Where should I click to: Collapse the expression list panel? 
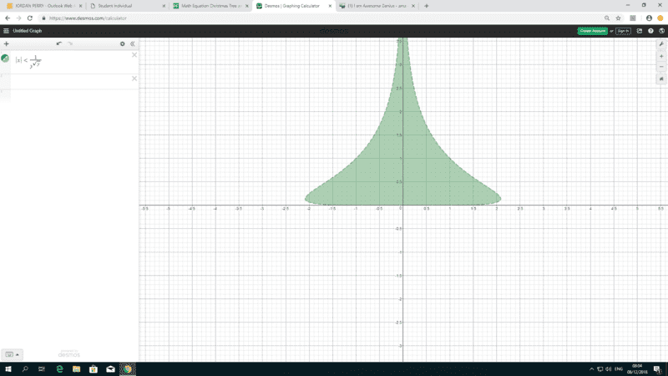click(x=132, y=43)
